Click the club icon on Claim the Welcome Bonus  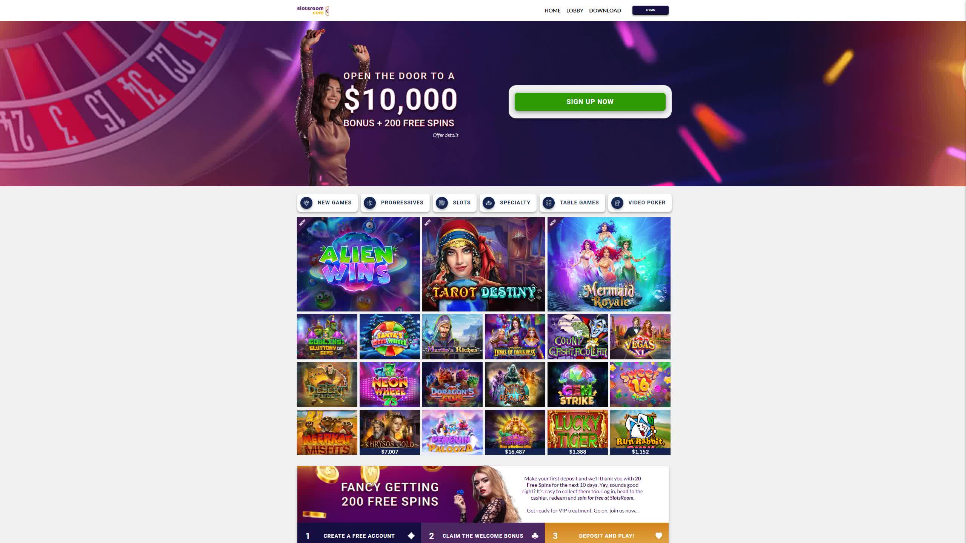535,536
